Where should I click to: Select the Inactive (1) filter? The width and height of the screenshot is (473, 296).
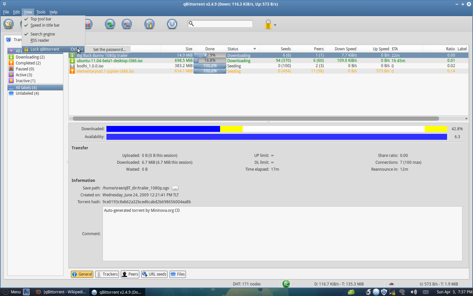click(35, 81)
